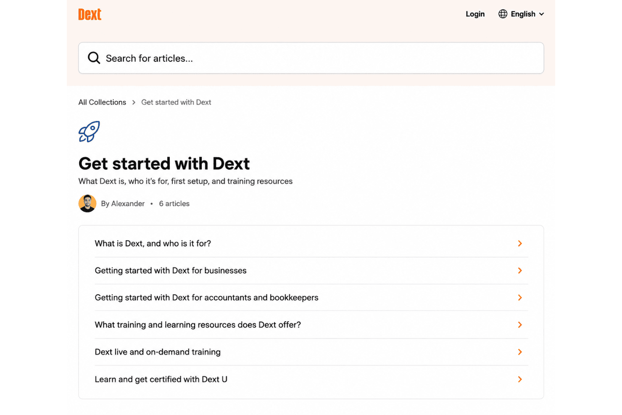622x415 pixels.
Task: Click the rocket collection icon
Action: point(89,132)
